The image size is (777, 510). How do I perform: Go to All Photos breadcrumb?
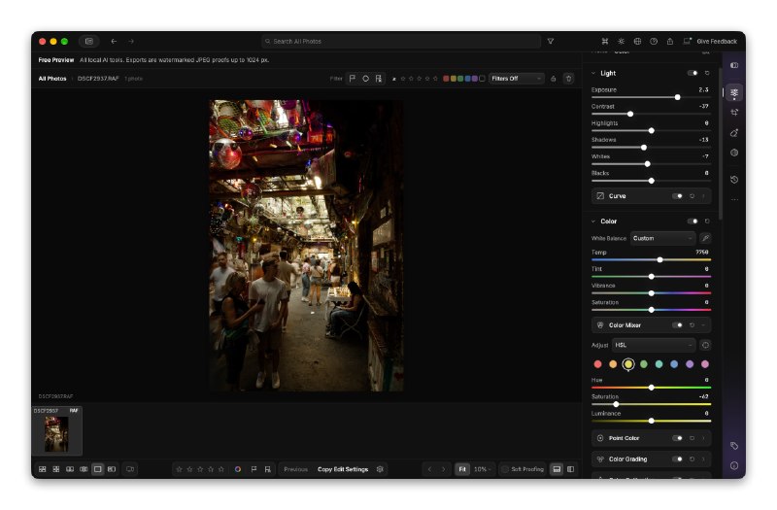pyautogui.click(x=52, y=79)
